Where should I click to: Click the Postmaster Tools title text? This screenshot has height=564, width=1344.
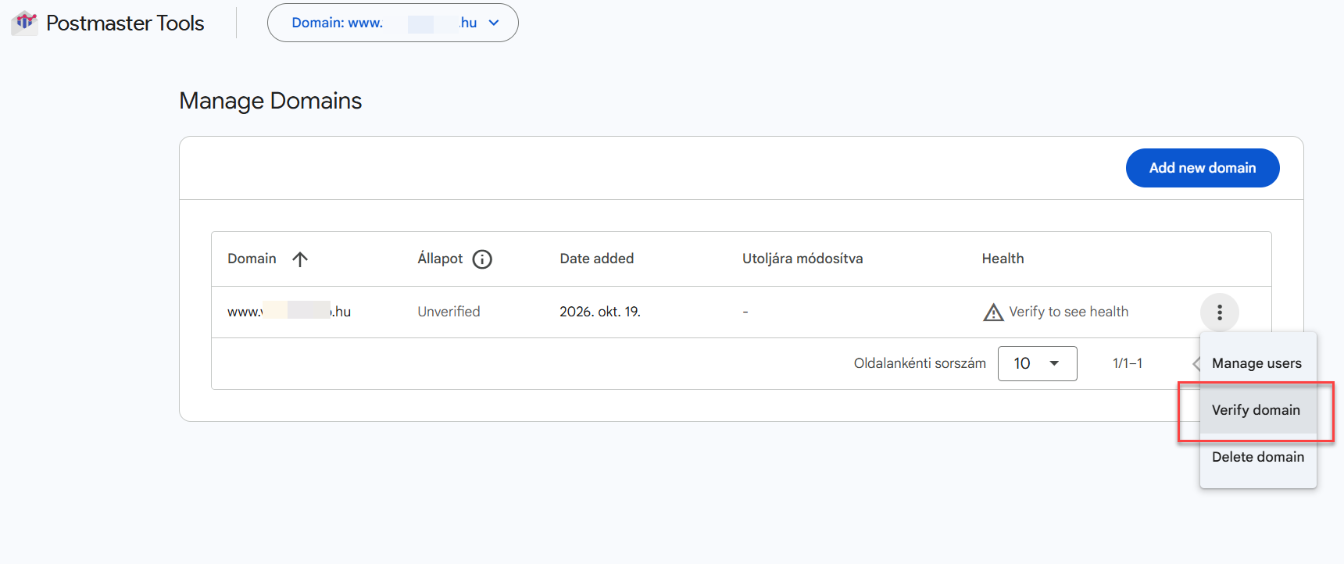click(x=125, y=23)
